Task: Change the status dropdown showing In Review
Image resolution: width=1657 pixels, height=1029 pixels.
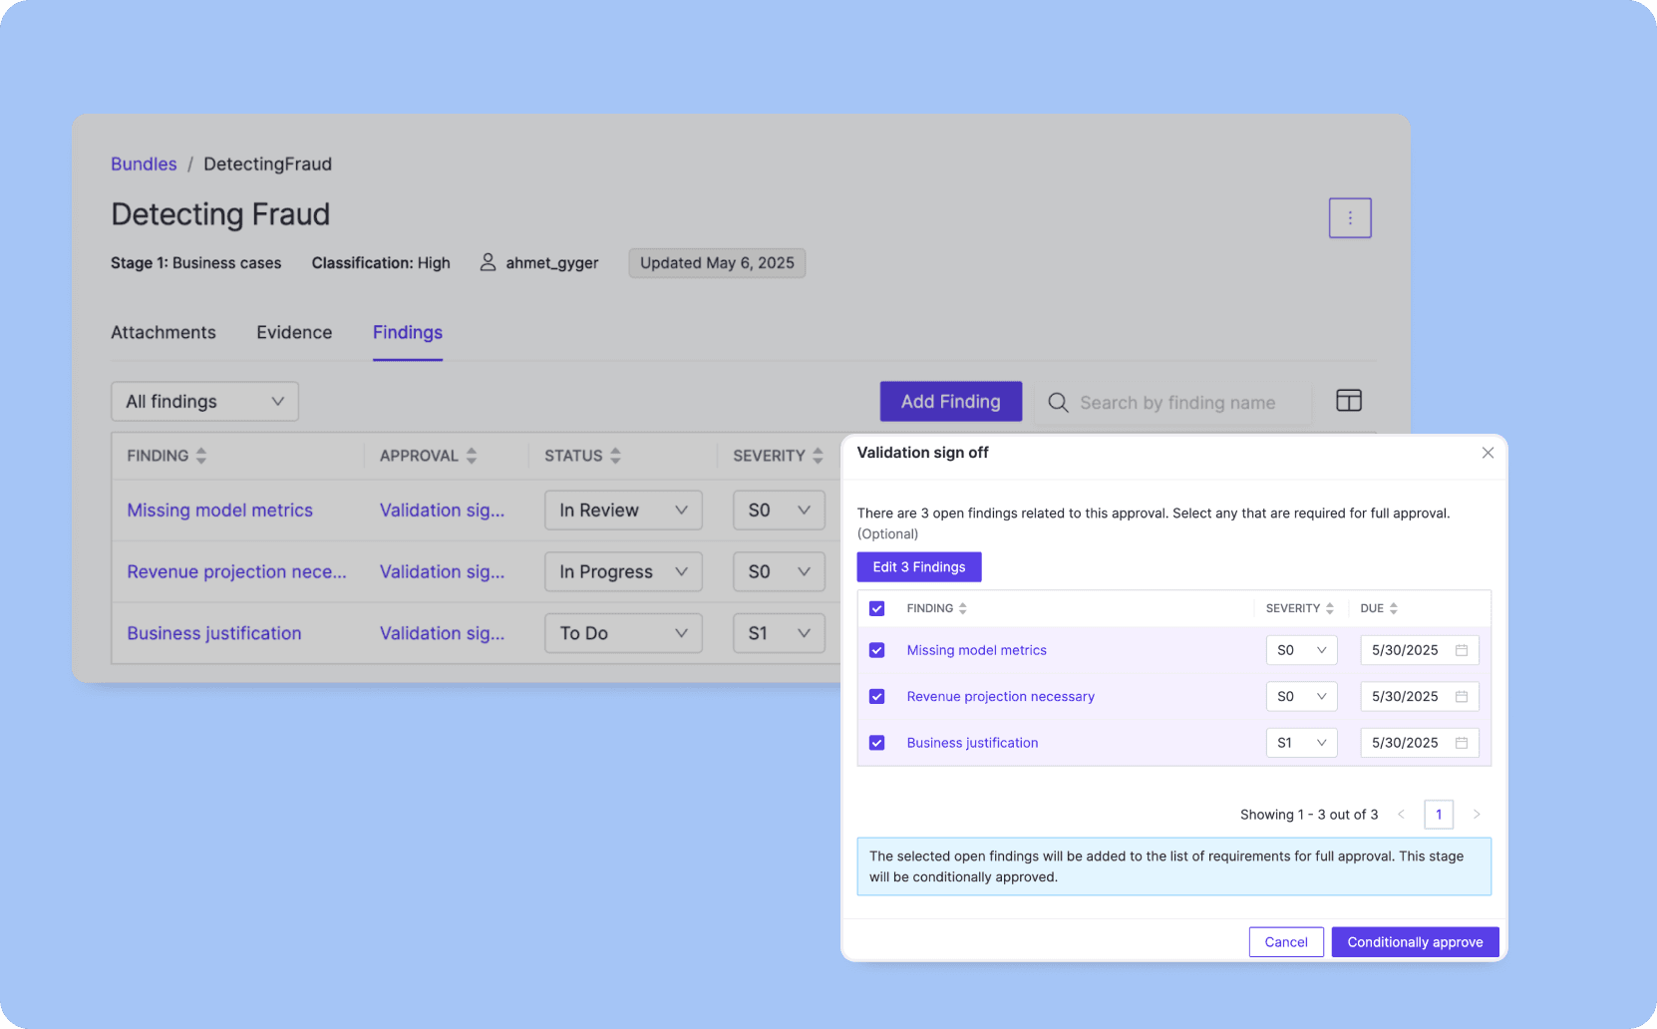Action: point(622,510)
